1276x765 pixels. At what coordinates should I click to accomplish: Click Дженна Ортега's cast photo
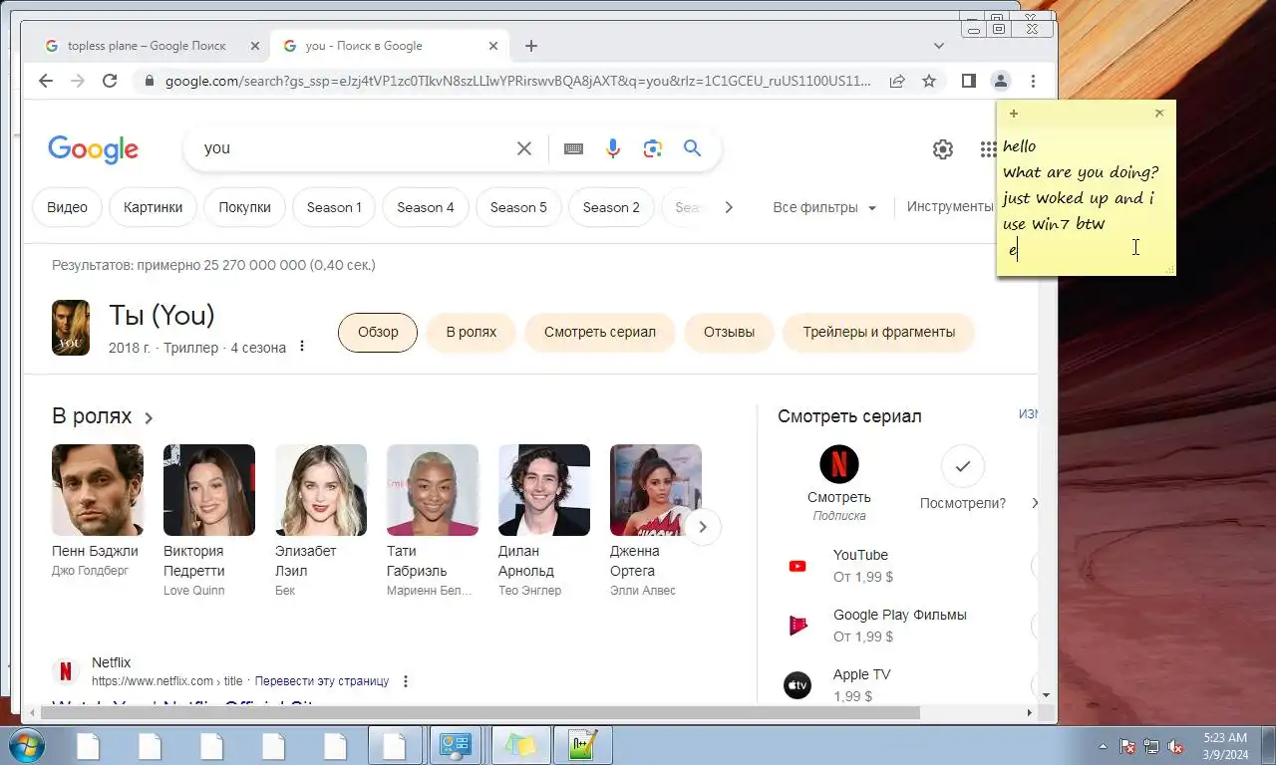pyautogui.click(x=656, y=490)
